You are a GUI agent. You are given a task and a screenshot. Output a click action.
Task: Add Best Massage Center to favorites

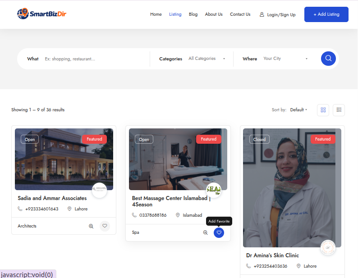pos(219,232)
